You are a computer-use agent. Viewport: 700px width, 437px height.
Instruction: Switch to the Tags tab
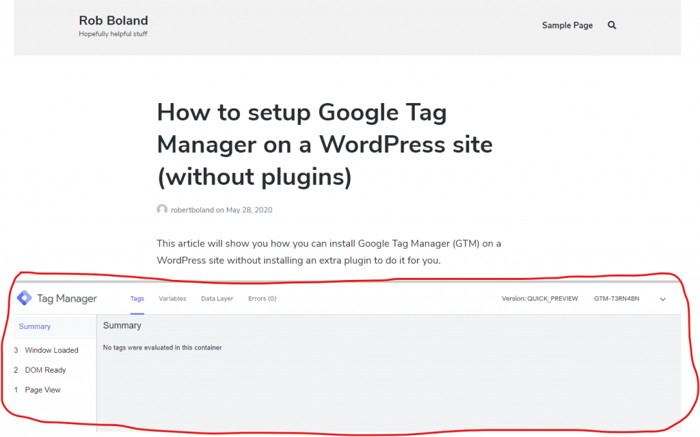click(x=137, y=298)
